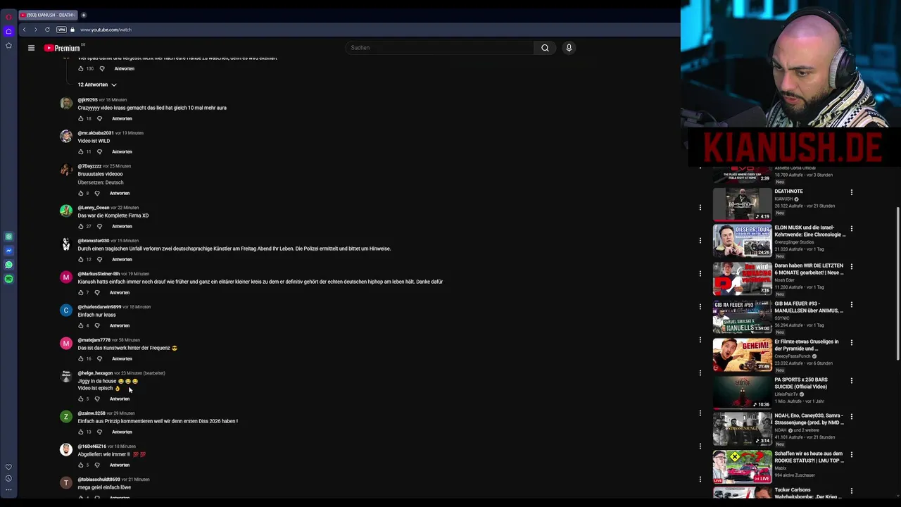Click the address bar URL www.youtube.com/watch
The height and width of the screenshot is (507, 901).
click(106, 30)
